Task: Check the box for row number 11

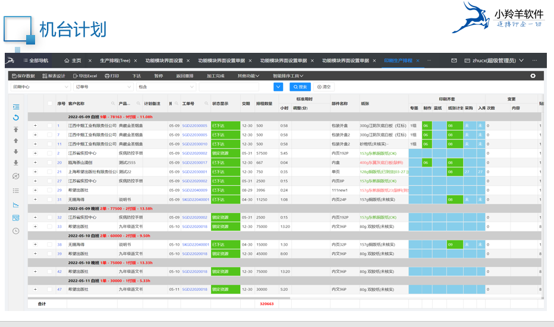Action: pos(49,144)
